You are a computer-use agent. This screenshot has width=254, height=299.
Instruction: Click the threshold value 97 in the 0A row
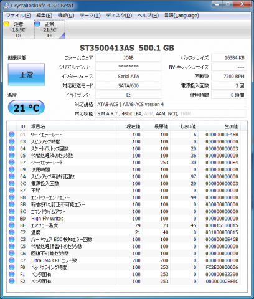(x=194, y=176)
